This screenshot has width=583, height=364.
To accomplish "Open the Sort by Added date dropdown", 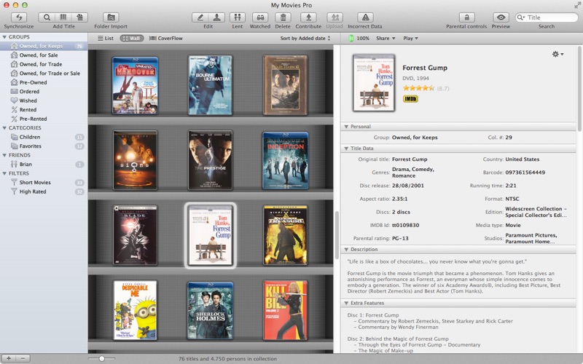I will (305, 38).
